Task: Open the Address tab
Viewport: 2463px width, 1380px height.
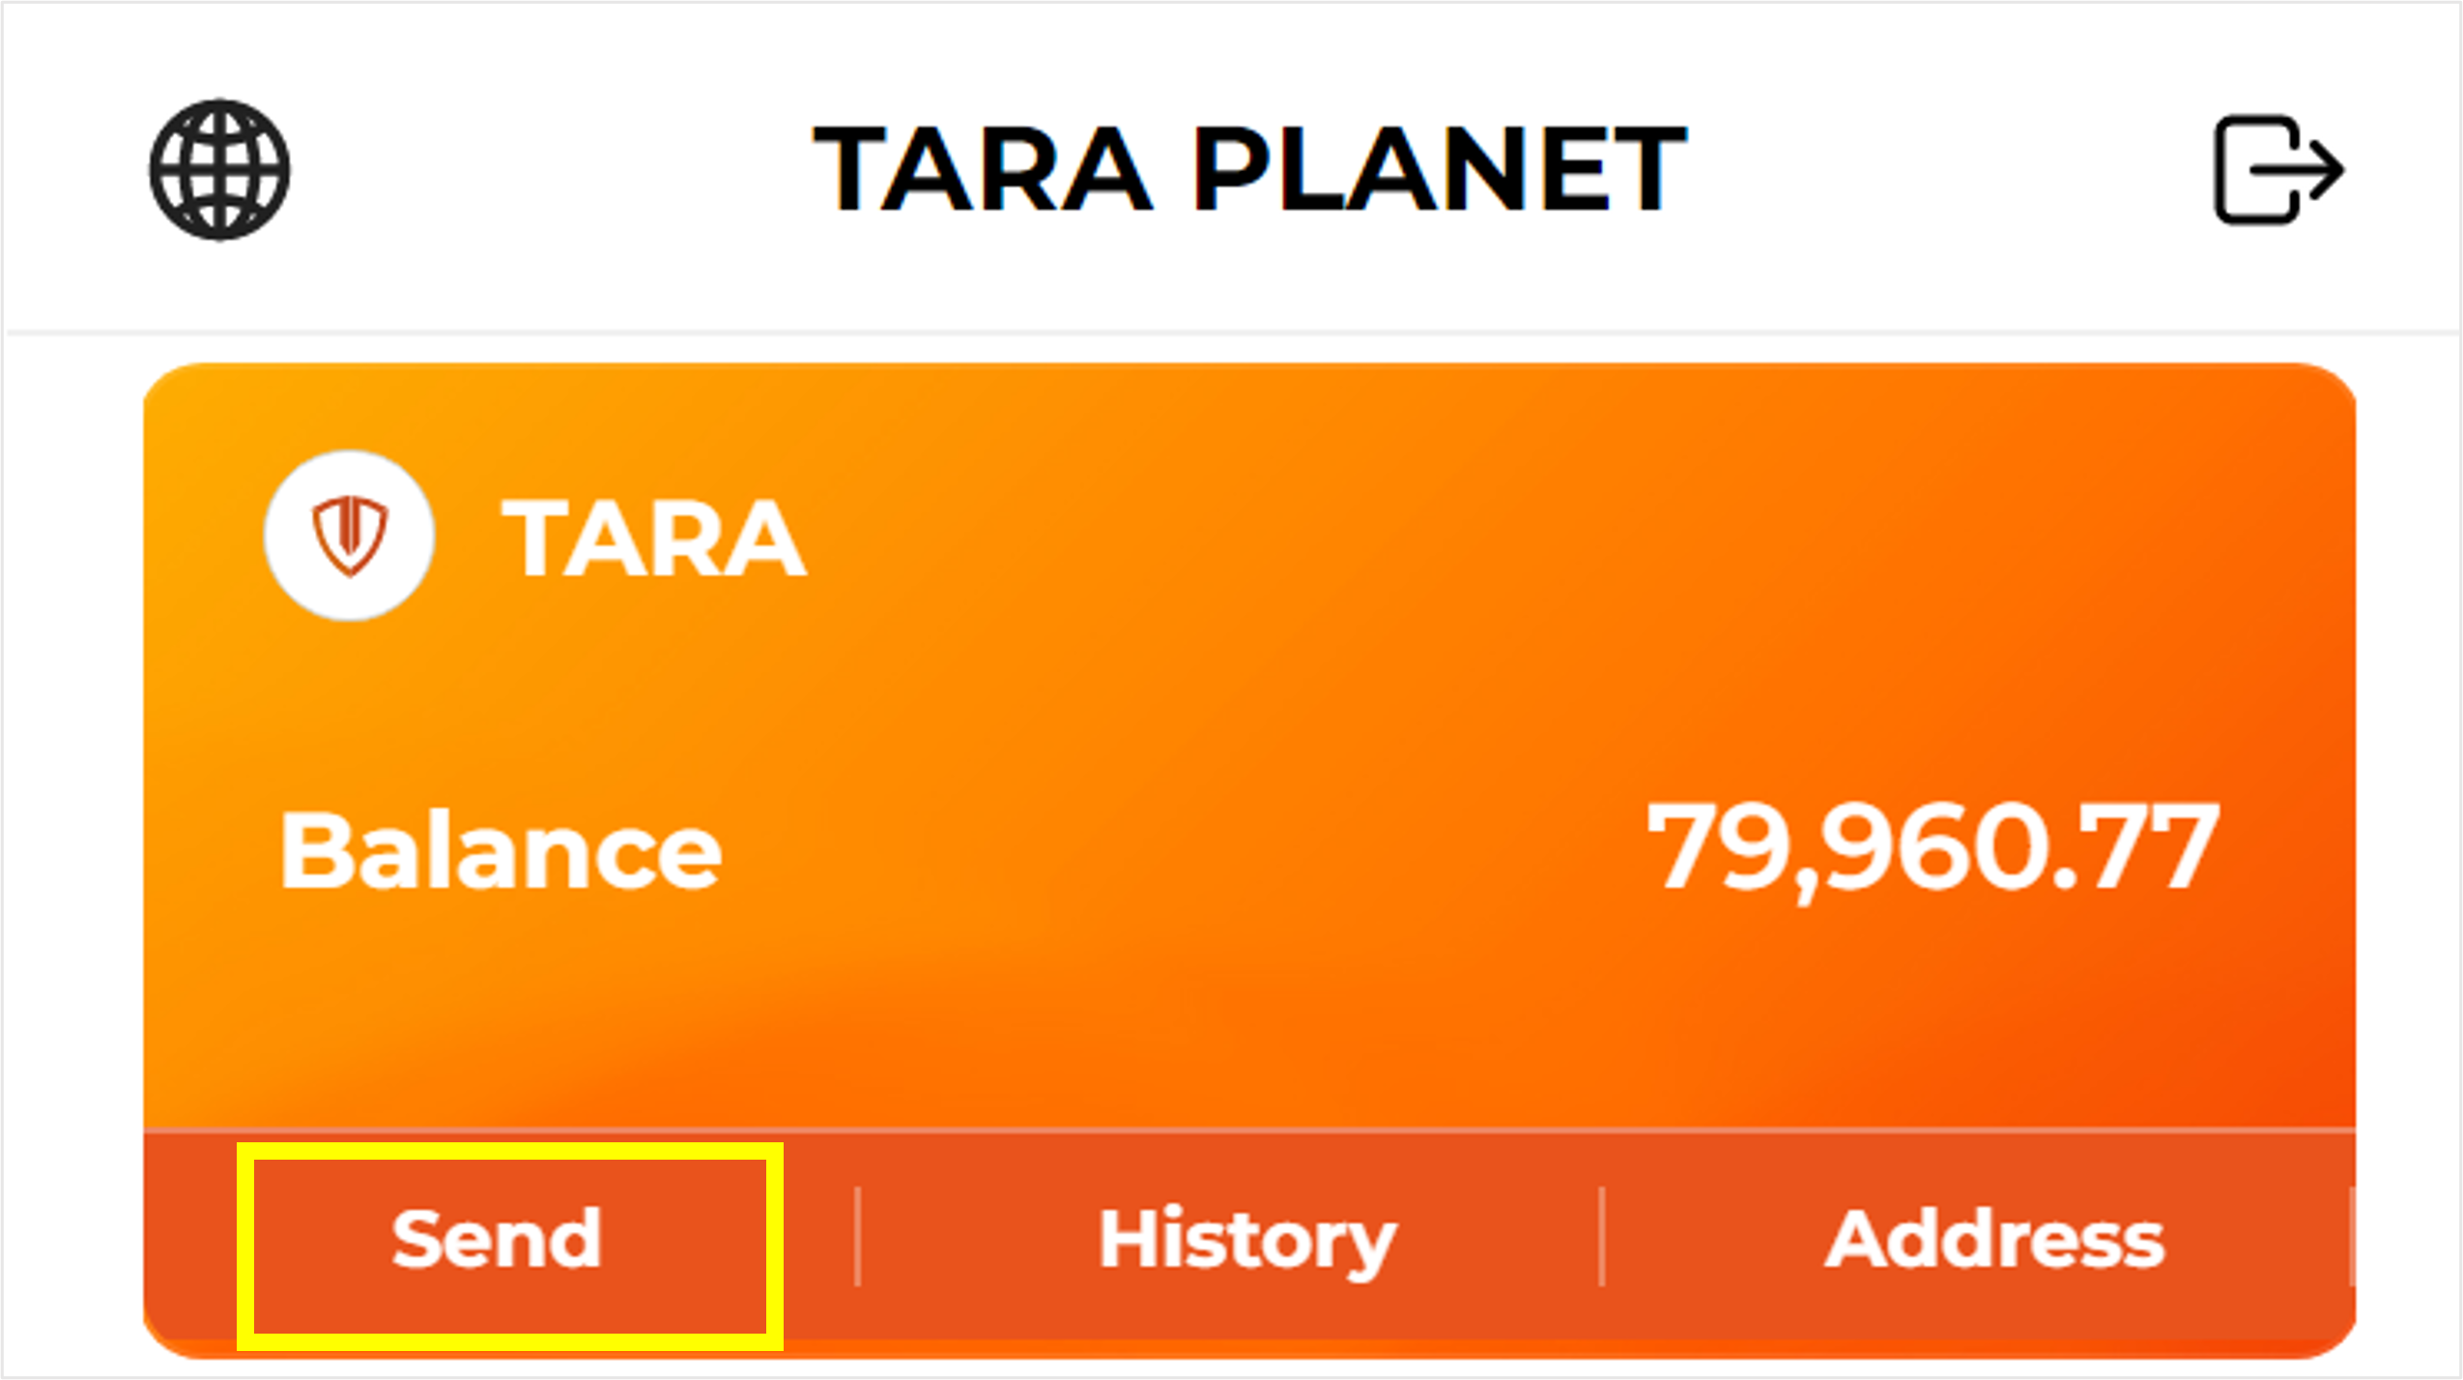Action: click(x=1994, y=1239)
